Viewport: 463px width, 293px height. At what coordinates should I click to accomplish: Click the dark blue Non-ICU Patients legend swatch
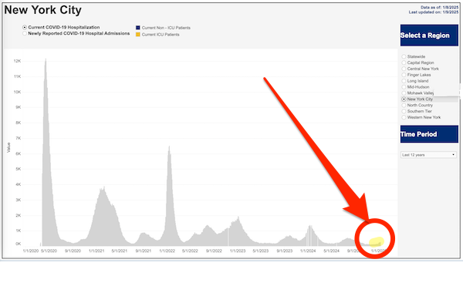click(138, 28)
